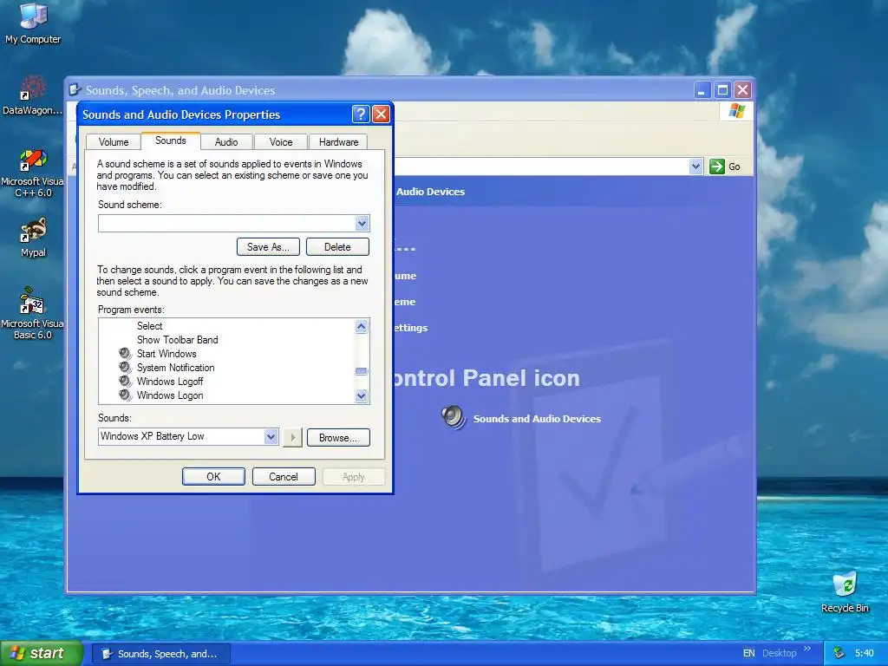The width and height of the screenshot is (888, 666).
Task: Select the Sounds tab
Action: 171,140
